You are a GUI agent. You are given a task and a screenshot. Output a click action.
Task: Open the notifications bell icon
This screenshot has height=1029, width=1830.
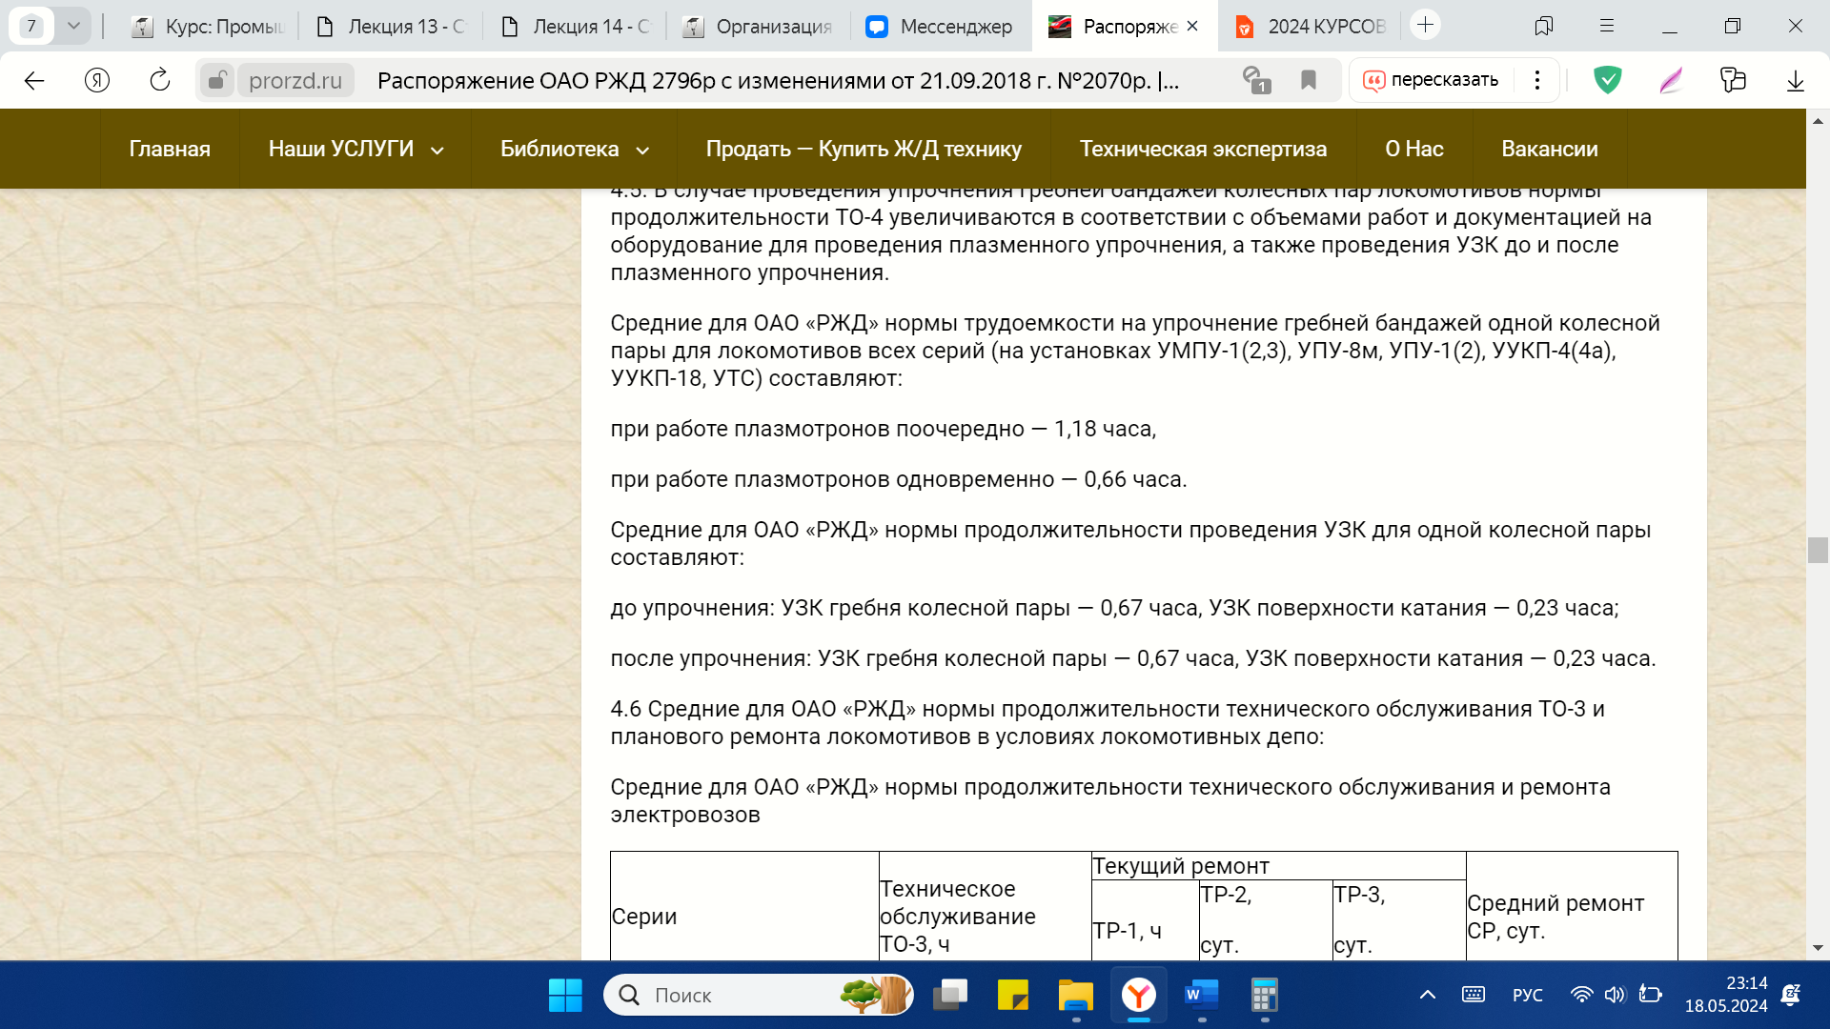pyautogui.click(x=1791, y=996)
